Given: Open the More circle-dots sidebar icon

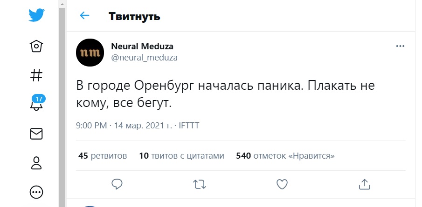Looking at the screenshot, I should [x=36, y=192].
